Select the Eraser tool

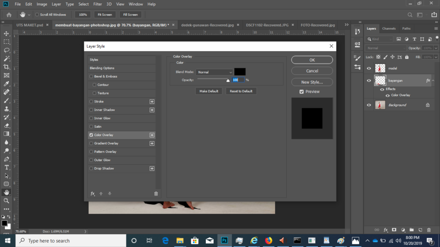[x=6, y=126]
